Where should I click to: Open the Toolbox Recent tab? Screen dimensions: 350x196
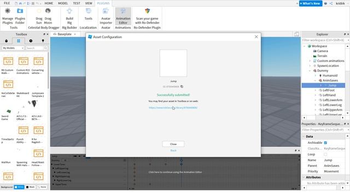(31, 41)
